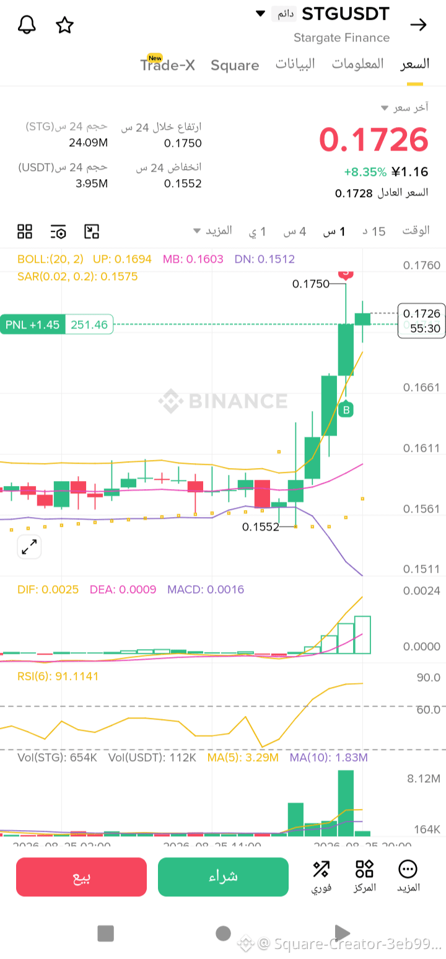
Task: Tap the RSI(6): 91.1141 label
Action: point(58,676)
